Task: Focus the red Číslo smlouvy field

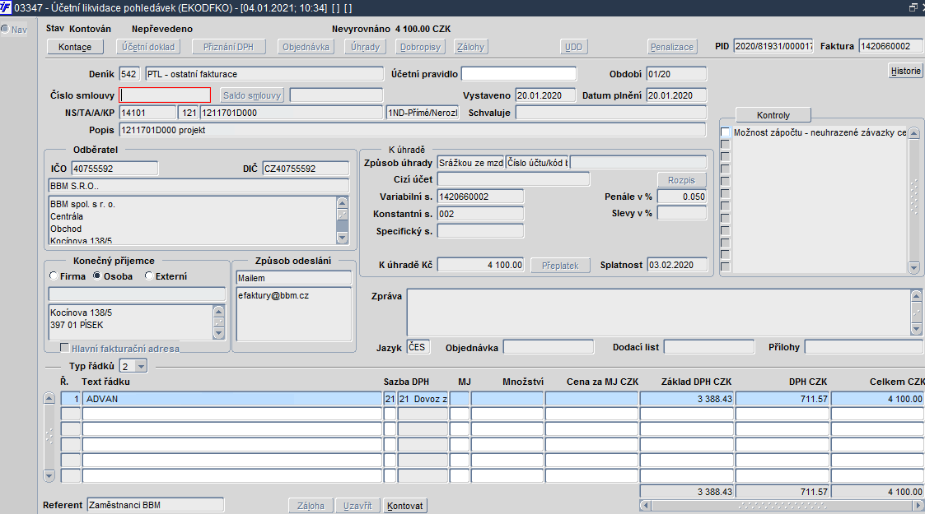Action: point(165,95)
